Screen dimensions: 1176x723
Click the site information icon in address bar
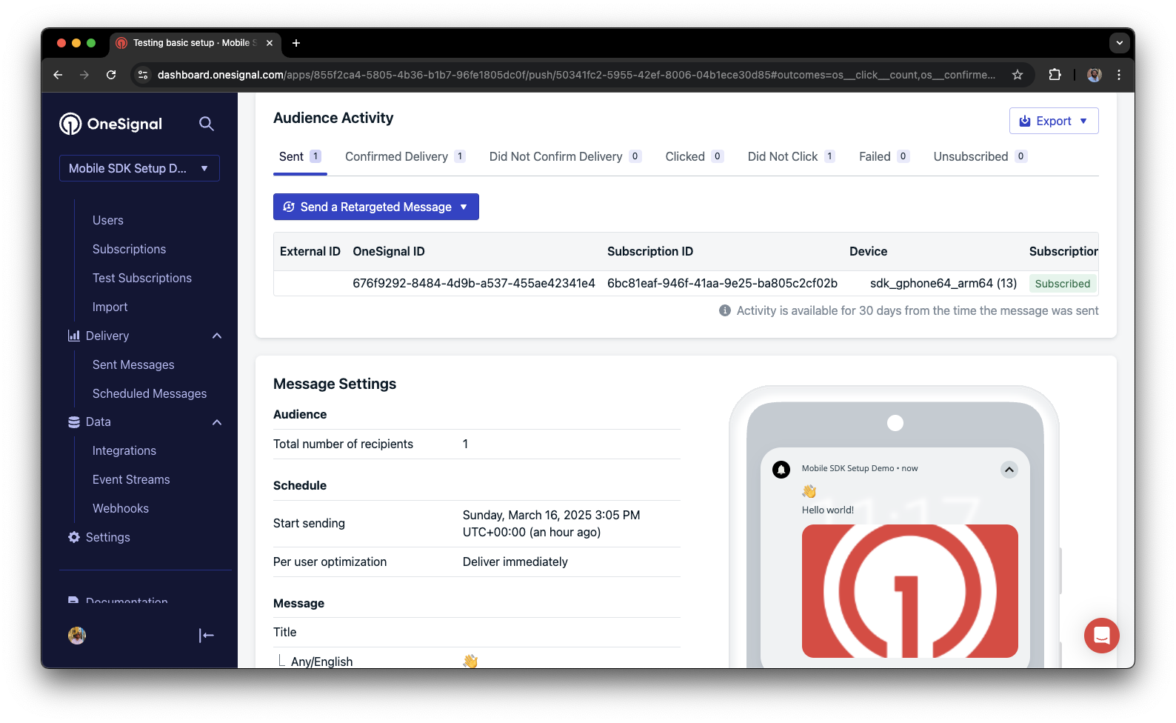(x=143, y=75)
